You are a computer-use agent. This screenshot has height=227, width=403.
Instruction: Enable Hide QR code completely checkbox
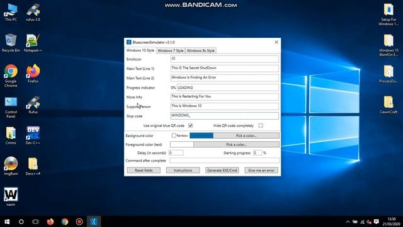(261, 125)
